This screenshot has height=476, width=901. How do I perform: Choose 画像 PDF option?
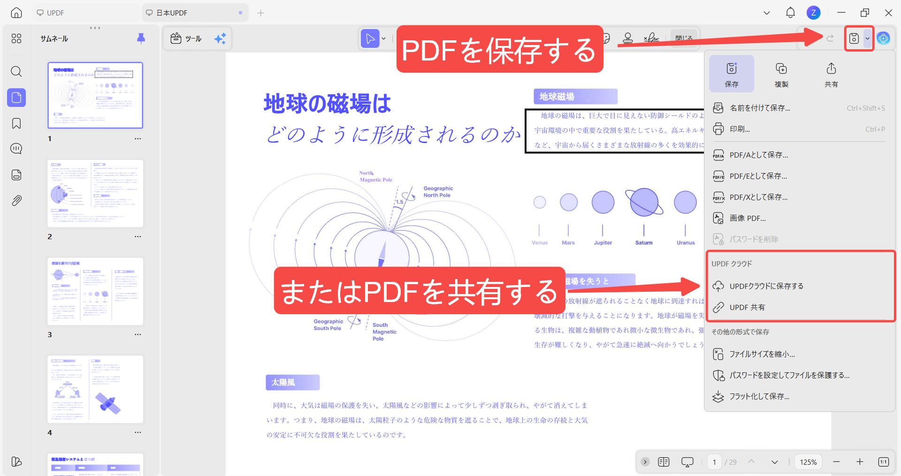click(x=800, y=218)
